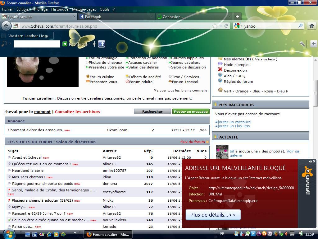
Task: Open the Consulter les archives link
Action: [77, 111]
